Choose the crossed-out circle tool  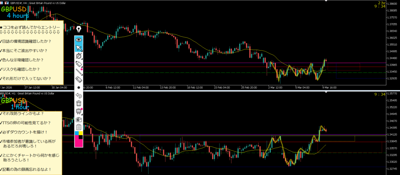point(79,56)
